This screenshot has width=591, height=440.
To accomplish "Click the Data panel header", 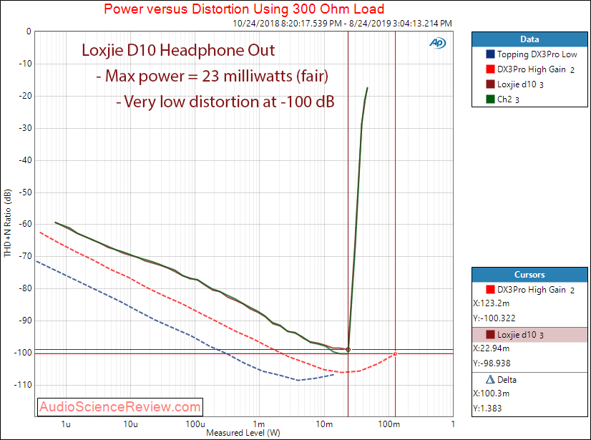I will (x=529, y=39).
